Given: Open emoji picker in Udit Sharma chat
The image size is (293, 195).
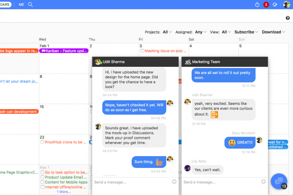Looking at the screenshot, I should [174, 182].
